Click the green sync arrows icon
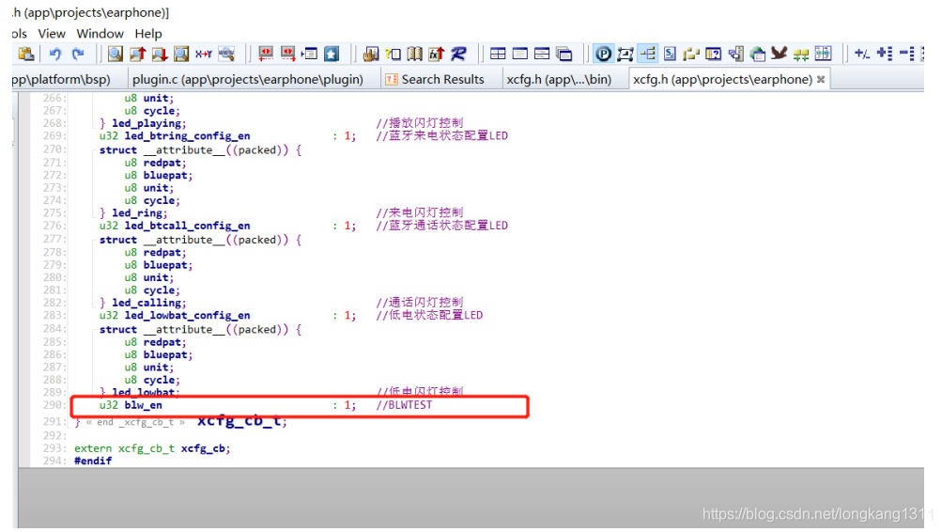The width and height of the screenshot is (942, 532). click(801, 55)
